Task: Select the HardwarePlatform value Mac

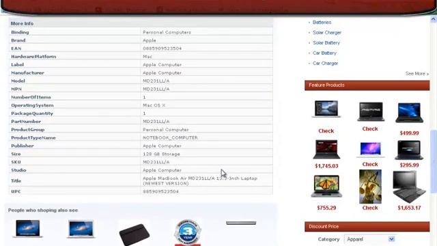Action: pyautogui.click(x=147, y=57)
